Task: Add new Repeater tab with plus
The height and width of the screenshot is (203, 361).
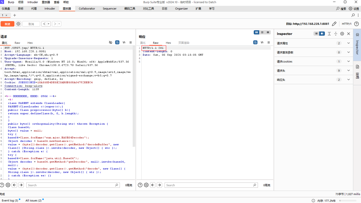Action: click(x=15, y=15)
